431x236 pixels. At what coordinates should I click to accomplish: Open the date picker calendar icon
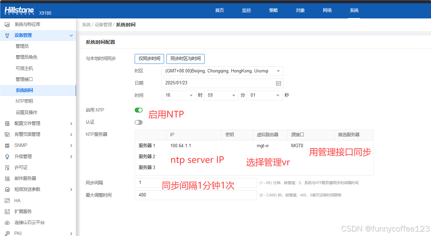point(279,83)
